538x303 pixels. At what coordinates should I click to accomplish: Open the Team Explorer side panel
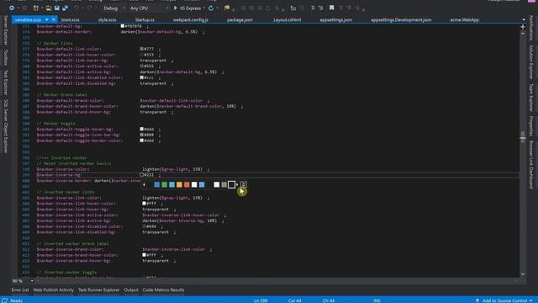(531, 98)
